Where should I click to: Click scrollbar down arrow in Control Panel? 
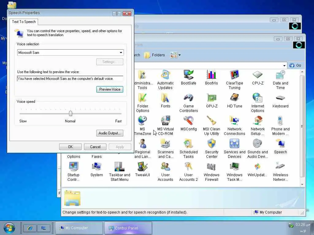point(302,185)
